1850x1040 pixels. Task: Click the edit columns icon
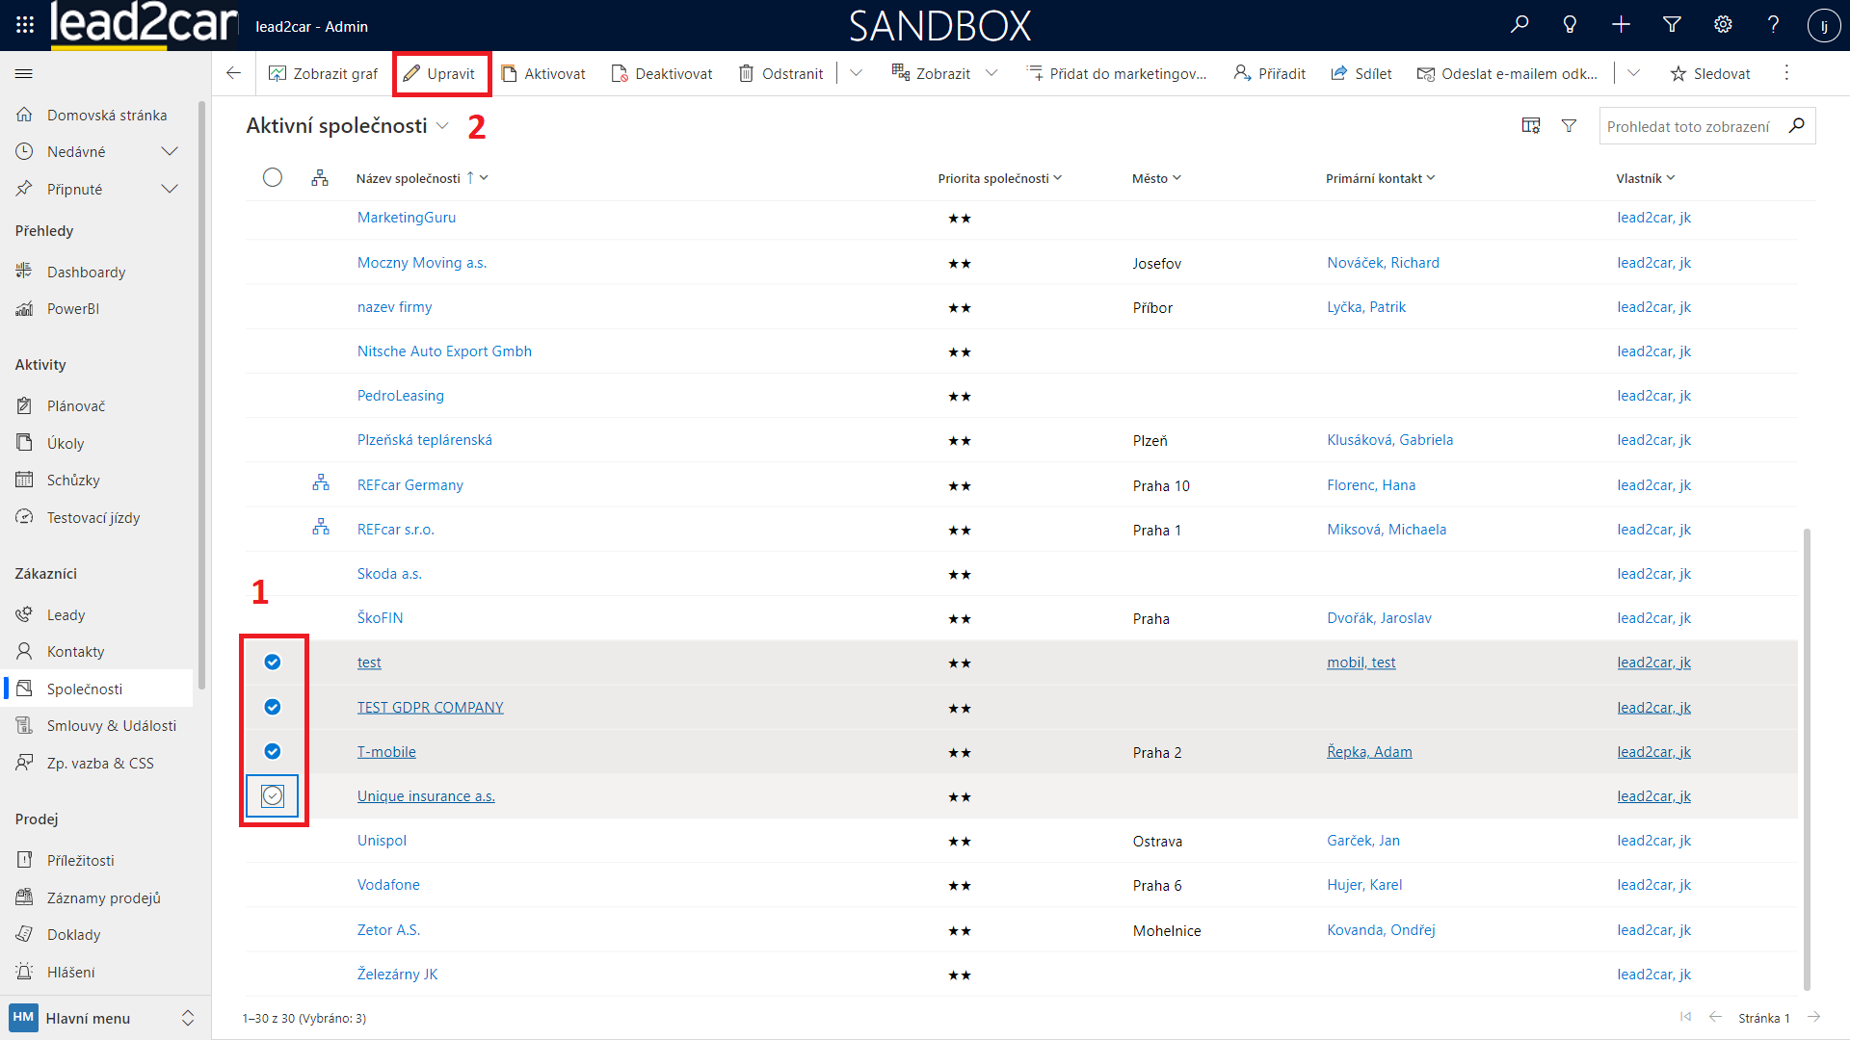coord(1530,126)
